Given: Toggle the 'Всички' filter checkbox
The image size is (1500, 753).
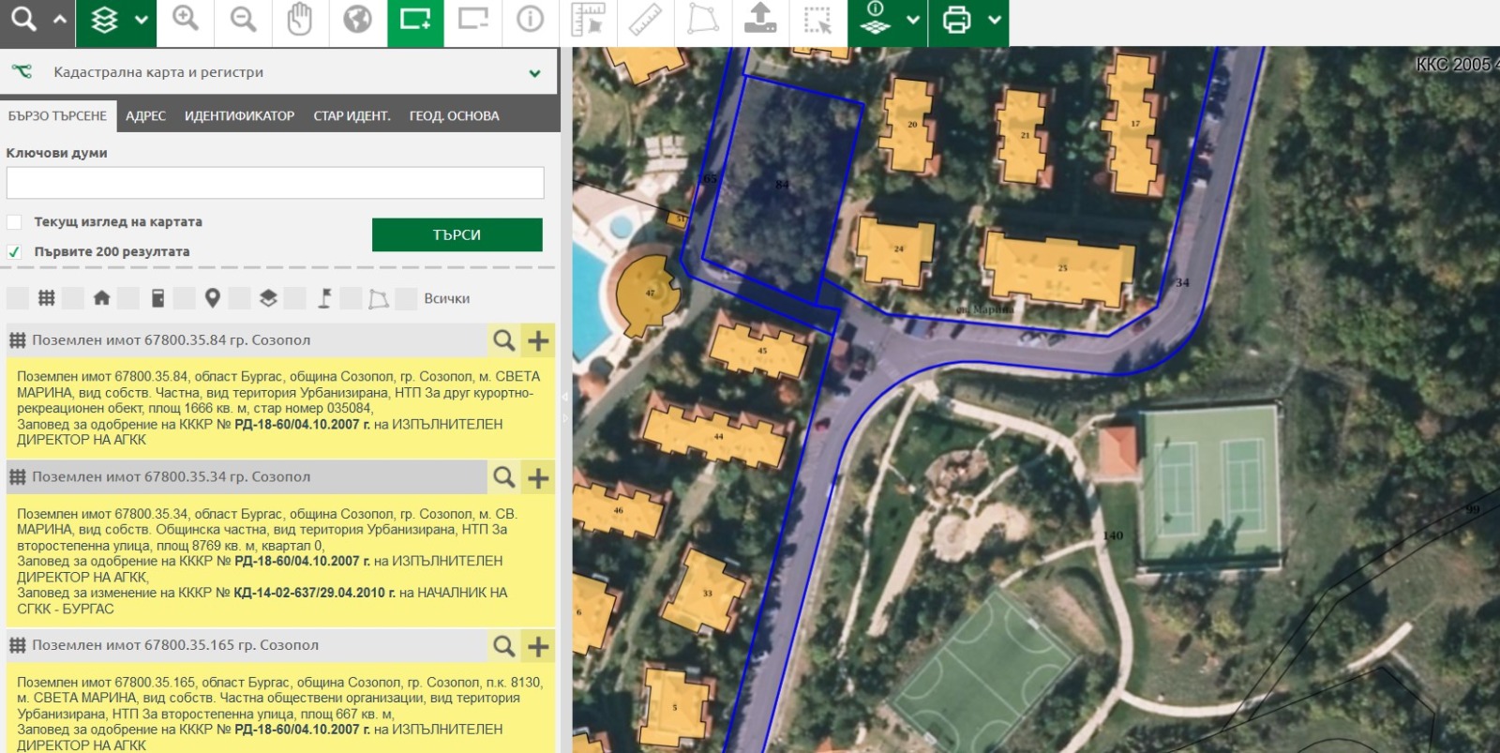Looking at the screenshot, I should (x=406, y=298).
